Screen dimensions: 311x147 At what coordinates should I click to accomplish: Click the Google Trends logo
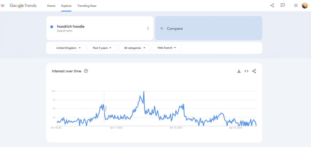click(23, 6)
